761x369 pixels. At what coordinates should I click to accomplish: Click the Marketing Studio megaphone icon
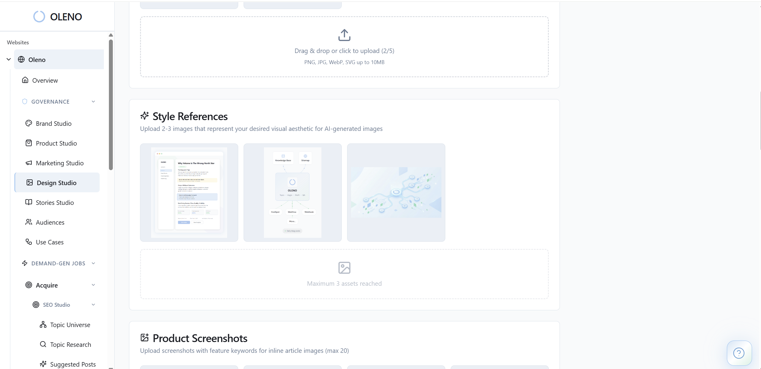point(29,163)
